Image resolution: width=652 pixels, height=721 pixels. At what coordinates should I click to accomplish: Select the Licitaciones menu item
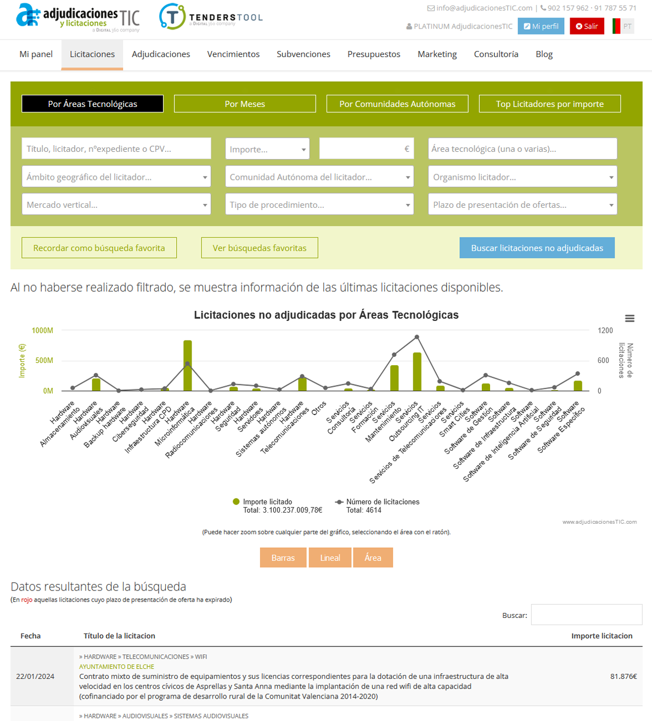click(x=92, y=54)
